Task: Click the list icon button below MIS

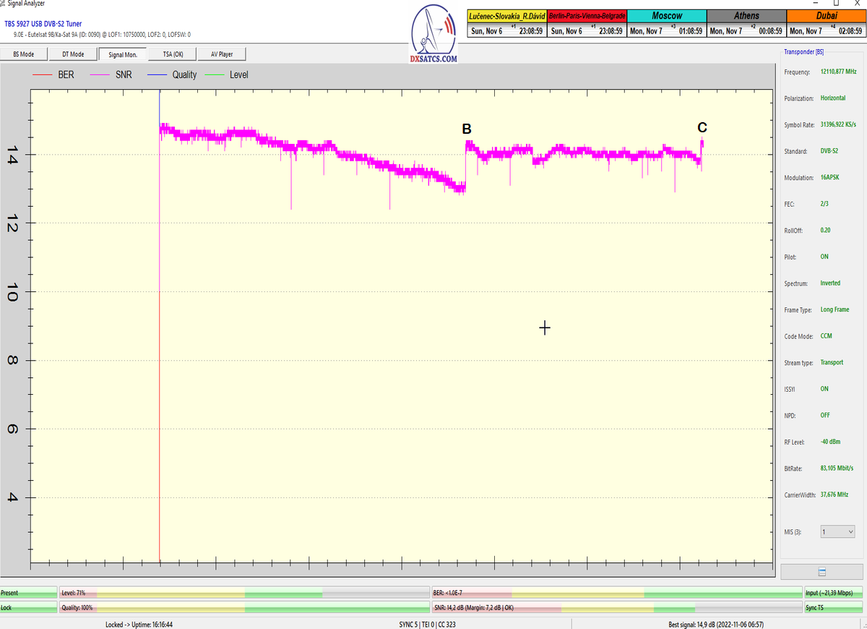Action: pyautogui.click(x=821, y=571)
